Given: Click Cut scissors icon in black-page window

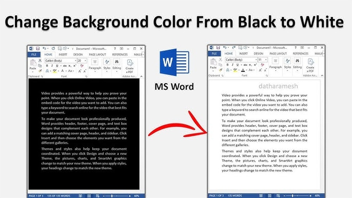Looking at the screenshot, I should pyautogui.click(x=40, y=60).
